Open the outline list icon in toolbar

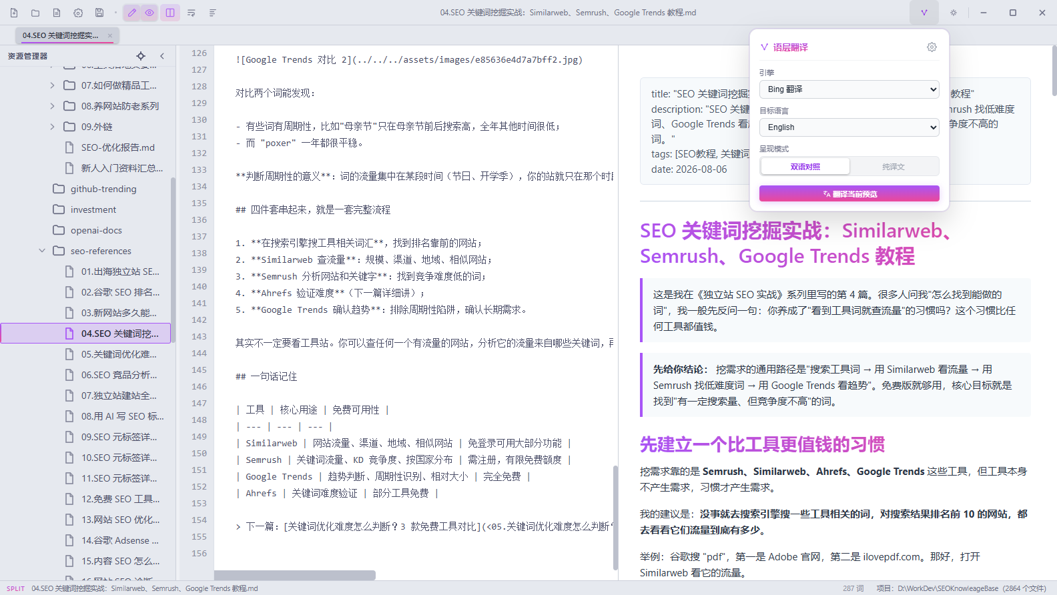coord(213,13)
